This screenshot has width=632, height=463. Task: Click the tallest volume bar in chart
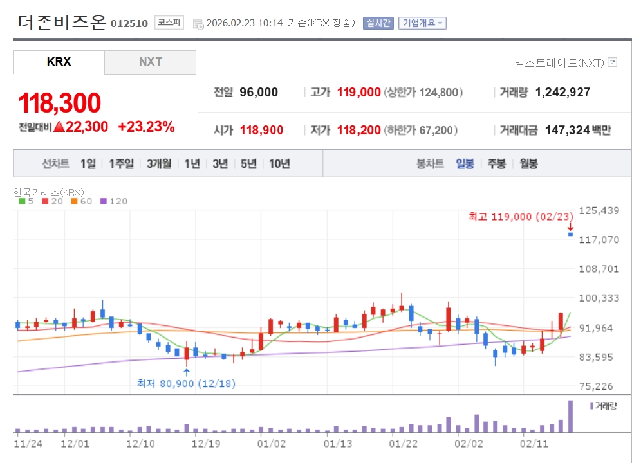pyautogui.click(x=570, y=416)
